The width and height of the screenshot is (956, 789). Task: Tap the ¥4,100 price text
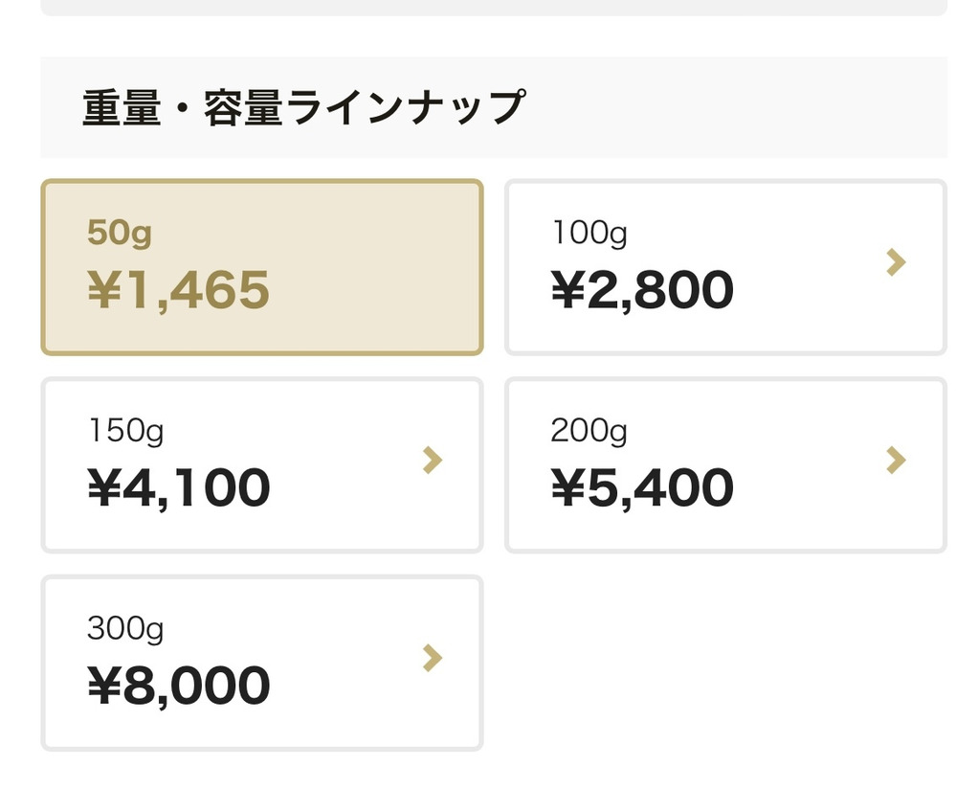click(179, 488)
